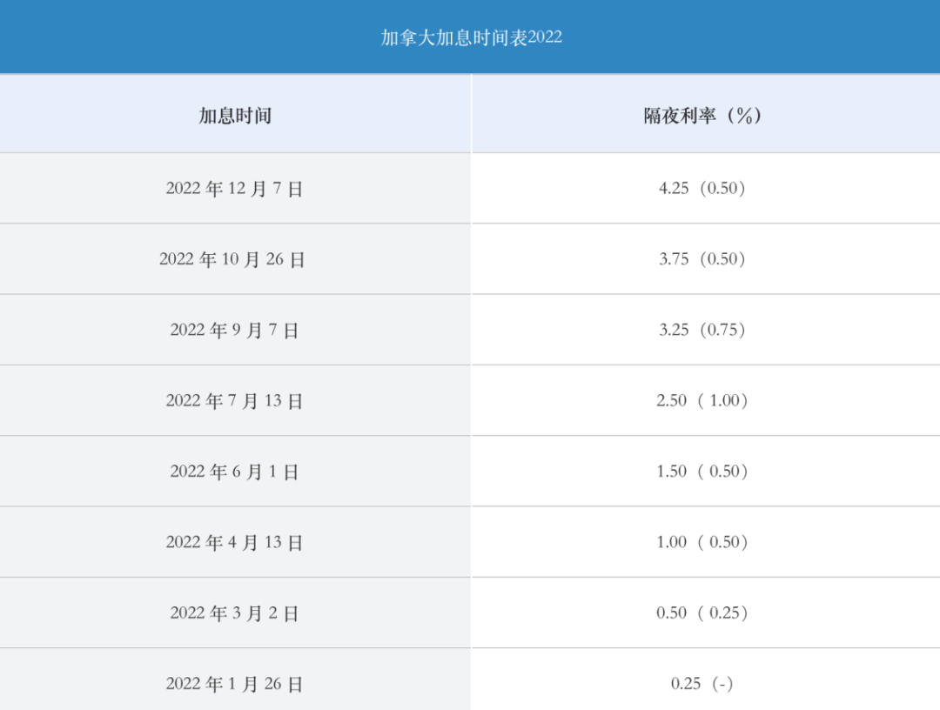Click the date cell 2022 年 6 月 1 日
Image resolution: width=940 pixels, height=710 pixels.
[x=234, y=471]
